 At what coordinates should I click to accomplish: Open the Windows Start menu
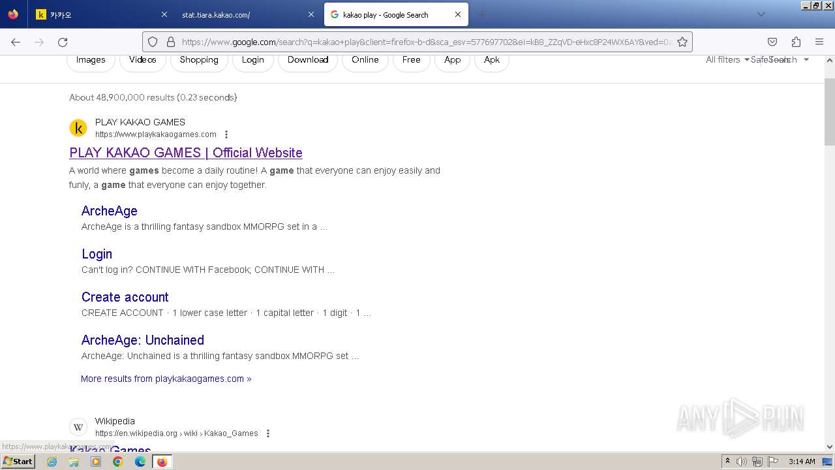click(x=18, y=462)
